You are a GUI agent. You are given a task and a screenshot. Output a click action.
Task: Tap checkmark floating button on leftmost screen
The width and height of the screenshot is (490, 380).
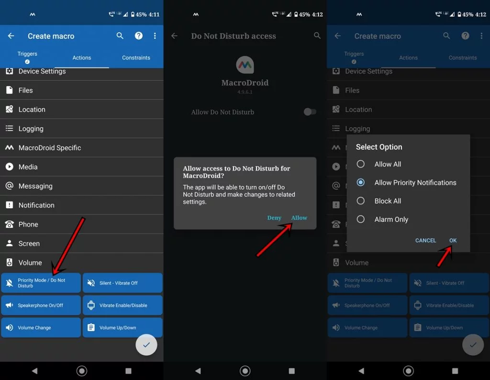pyautogui.click(x=146, y=344)
